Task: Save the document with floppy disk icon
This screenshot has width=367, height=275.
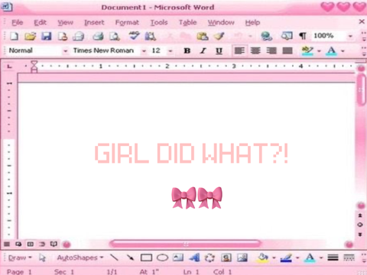Action: [x=47, y=36]
